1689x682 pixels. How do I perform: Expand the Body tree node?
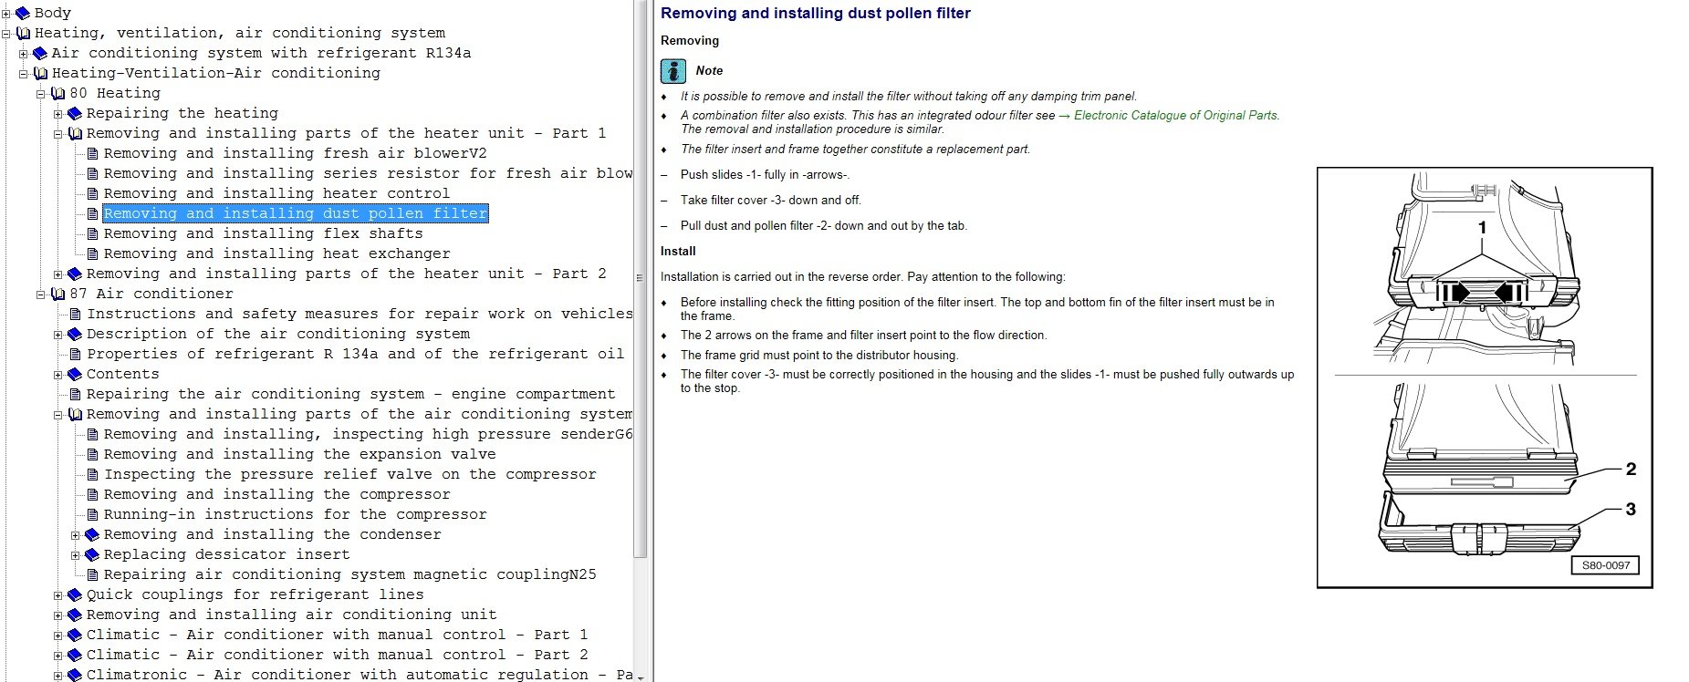[x=6, y=14]
